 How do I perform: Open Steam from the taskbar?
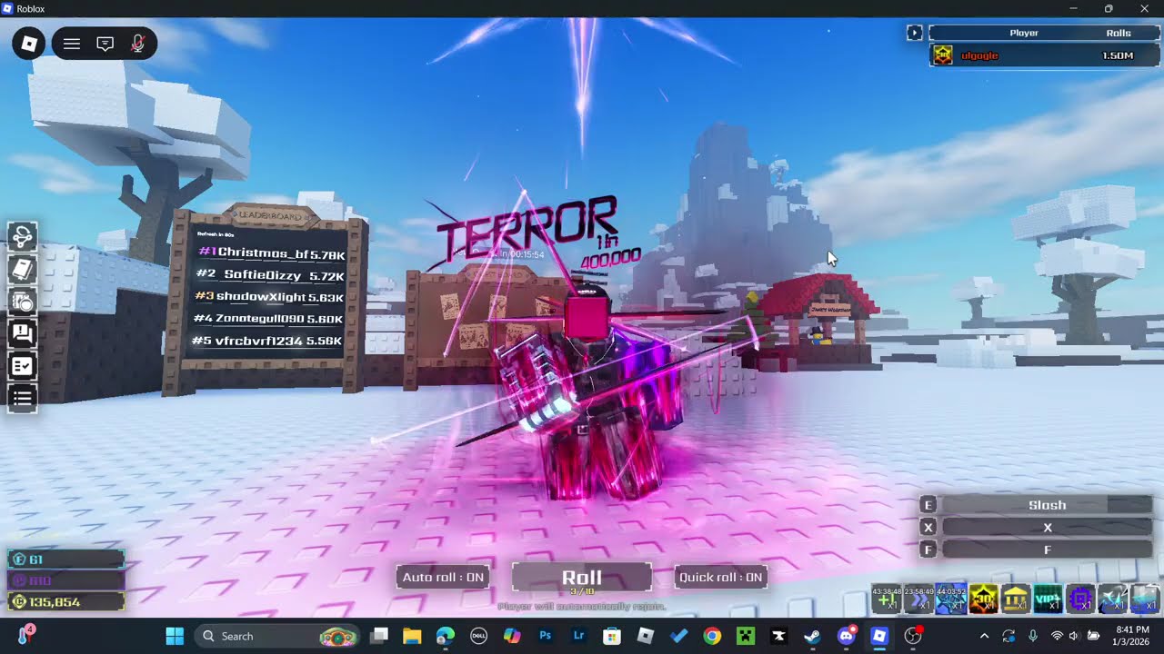pyautogui.click(x=812, y=636)
